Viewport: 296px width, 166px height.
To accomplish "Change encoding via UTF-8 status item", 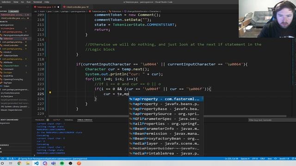I will [255, 159].
